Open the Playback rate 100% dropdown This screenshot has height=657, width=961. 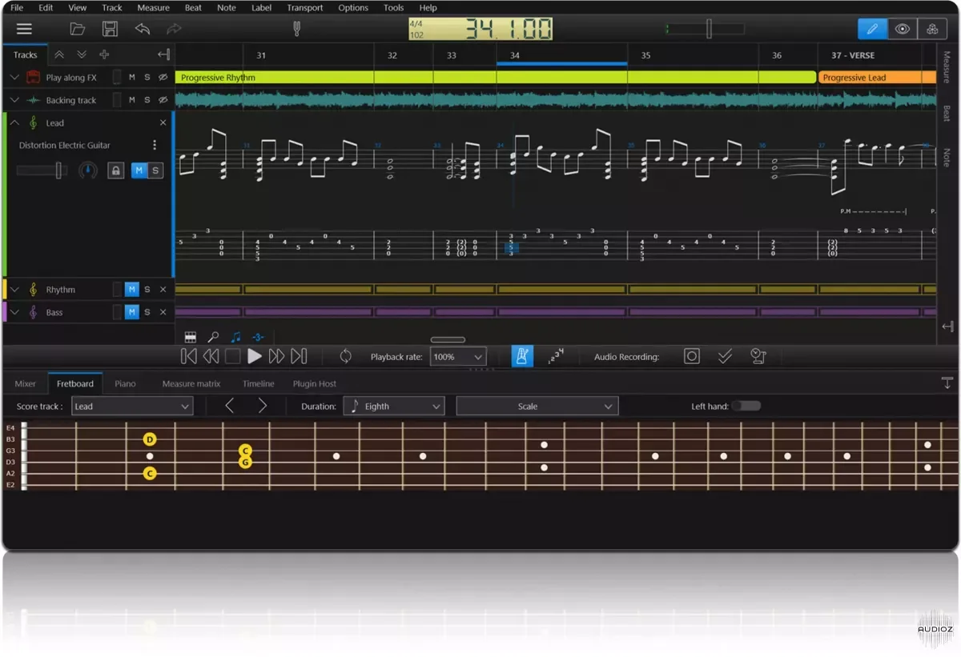pos(458,357)
